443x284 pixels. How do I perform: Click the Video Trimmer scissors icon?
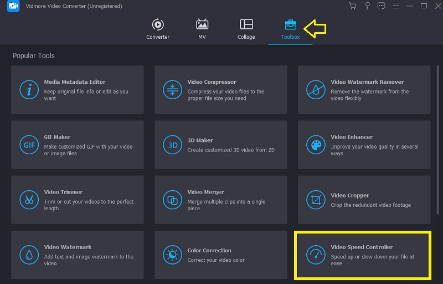pos(28,200)
